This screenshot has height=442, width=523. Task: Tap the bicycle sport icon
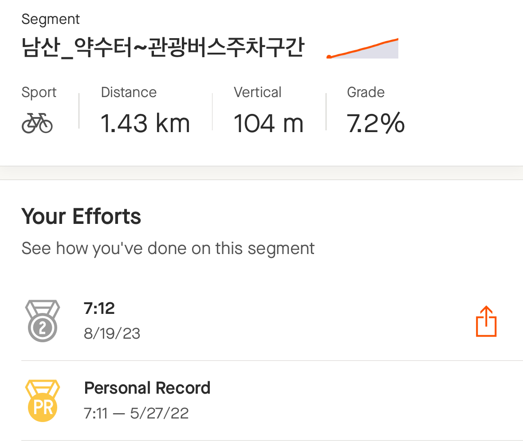click(x=37, y=123)
